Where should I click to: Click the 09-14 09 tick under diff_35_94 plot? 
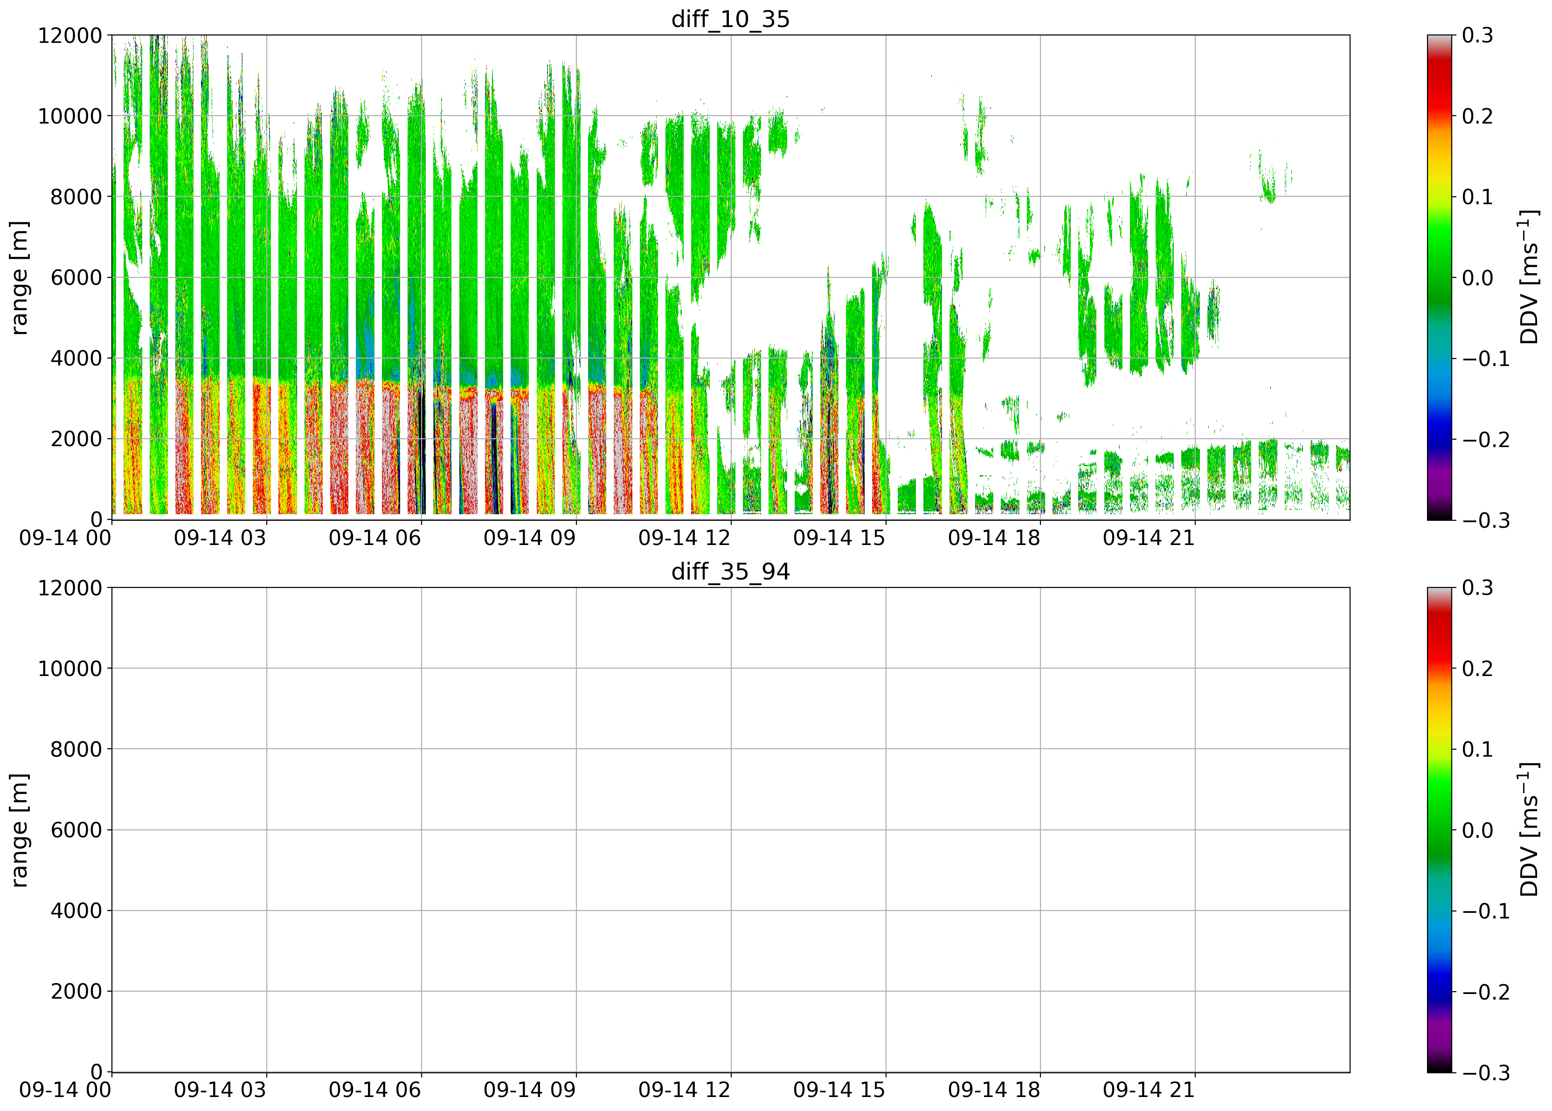[530, 1090]
